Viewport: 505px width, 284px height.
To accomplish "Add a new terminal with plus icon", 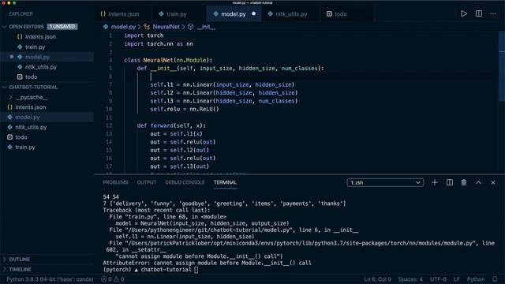I will (435, 182).
